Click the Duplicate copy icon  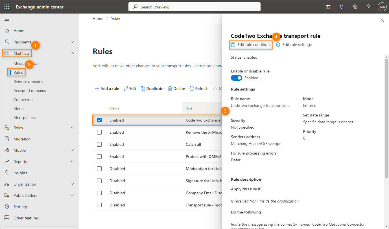(x=143, y=89)
